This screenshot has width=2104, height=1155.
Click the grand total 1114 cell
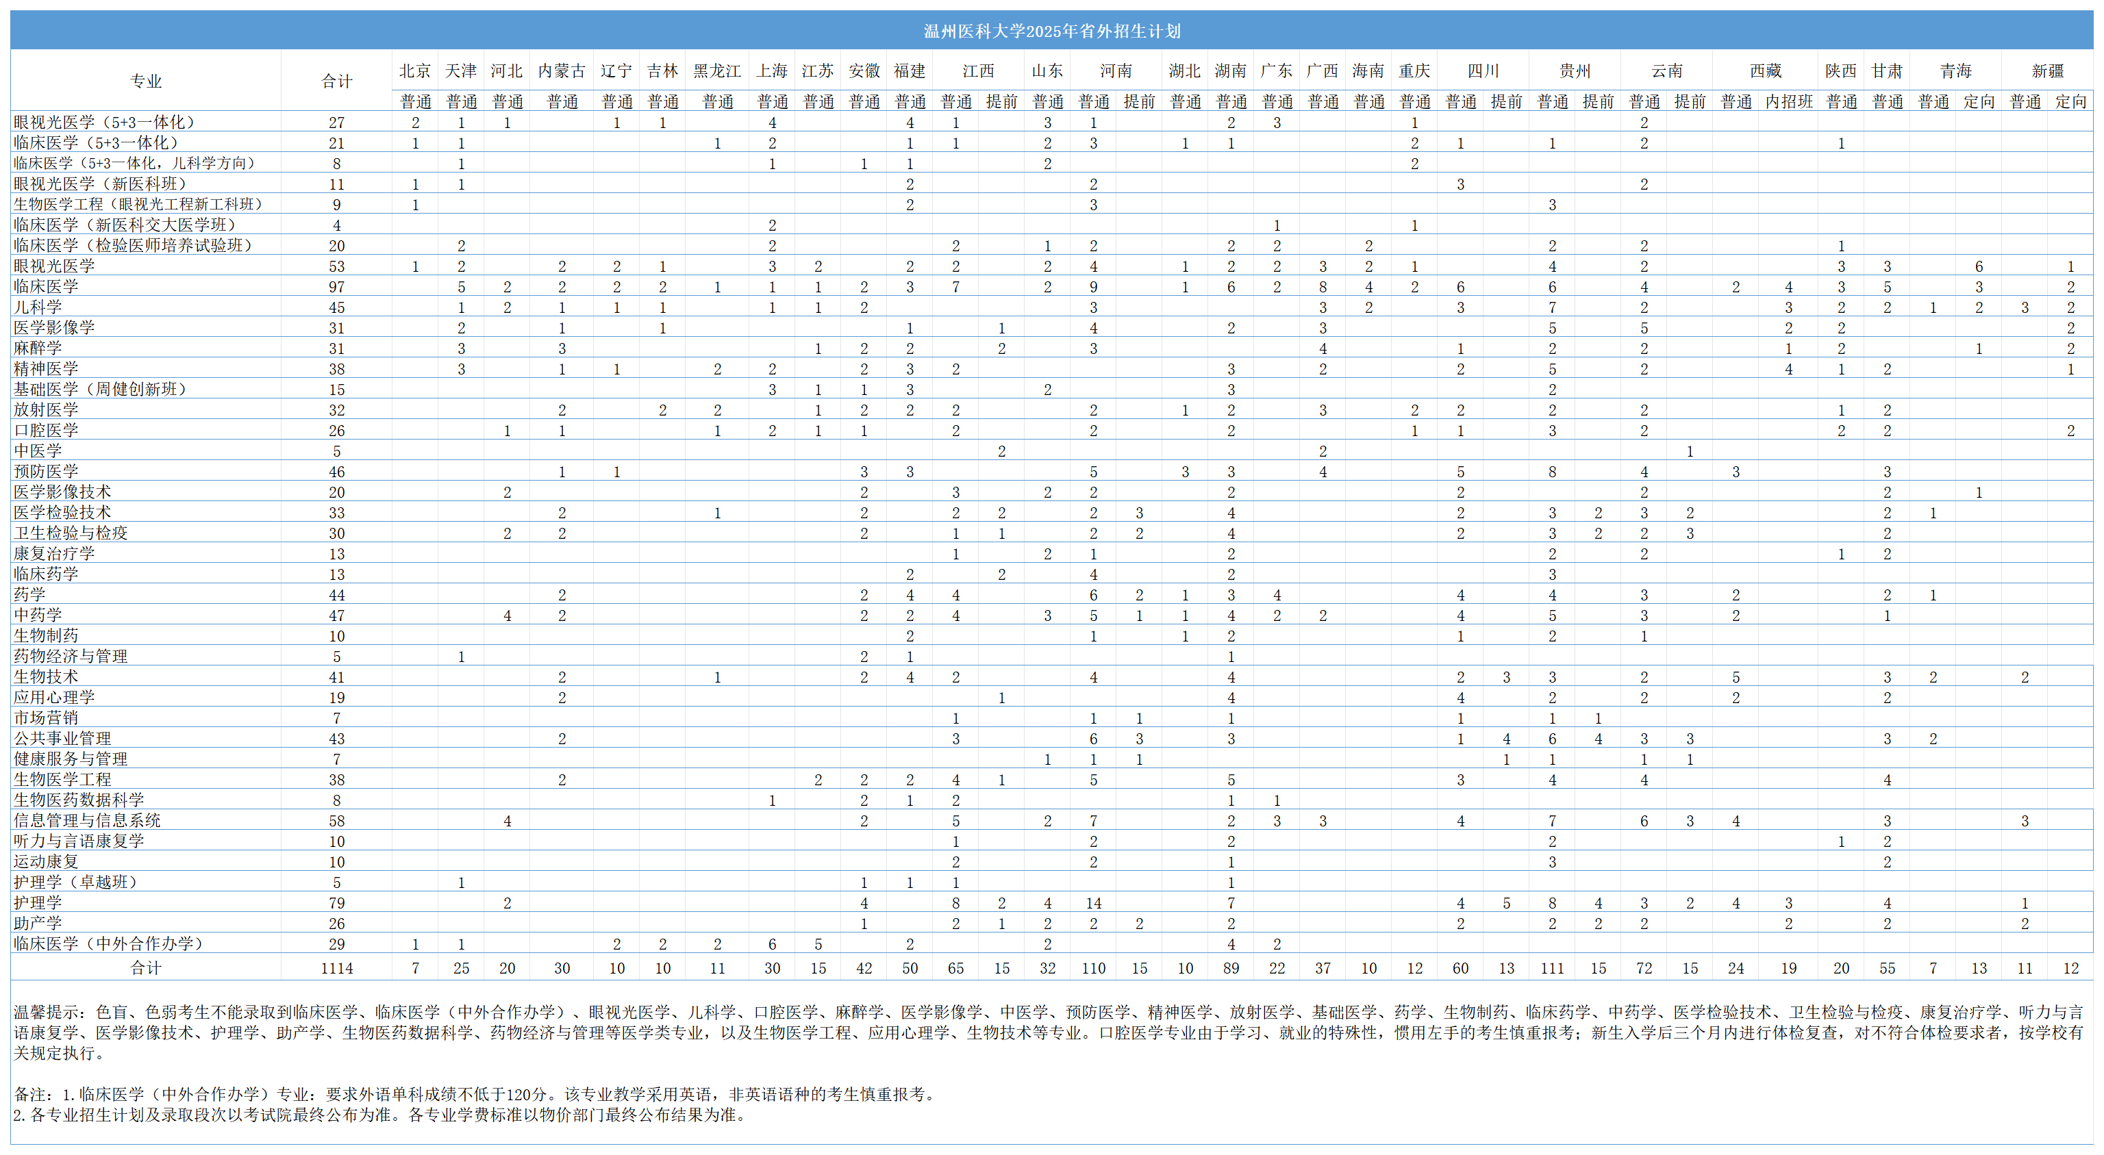point(336,968)
